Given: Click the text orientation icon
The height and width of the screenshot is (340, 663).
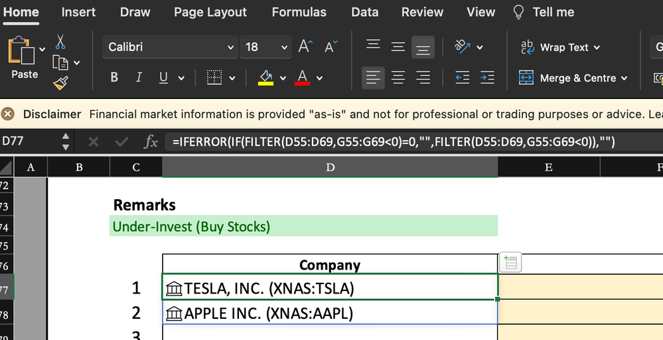Looking at the screenshot, I should coord(463,46).
